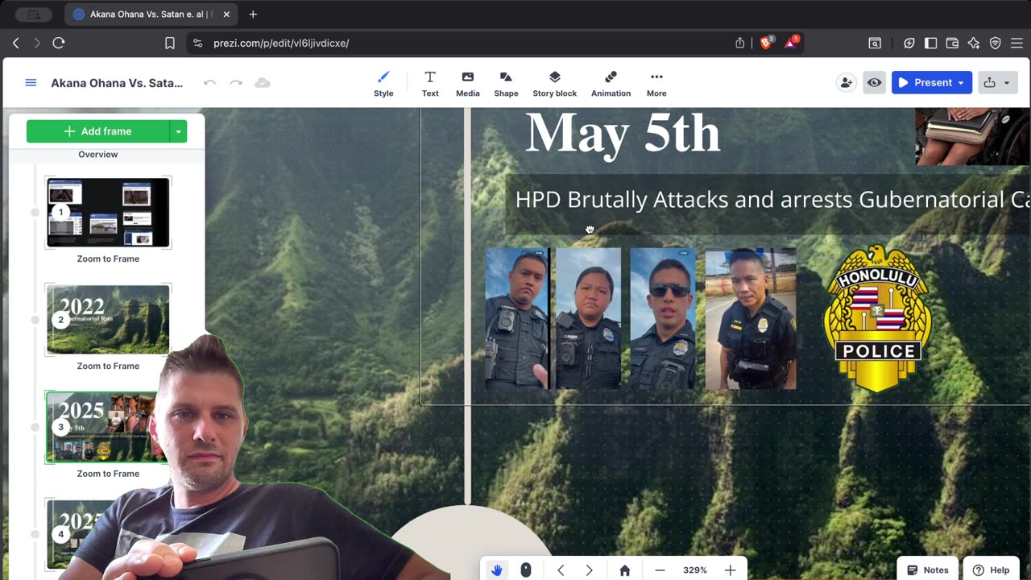
Task: Select the Text tool
Action: pos(430,84)
